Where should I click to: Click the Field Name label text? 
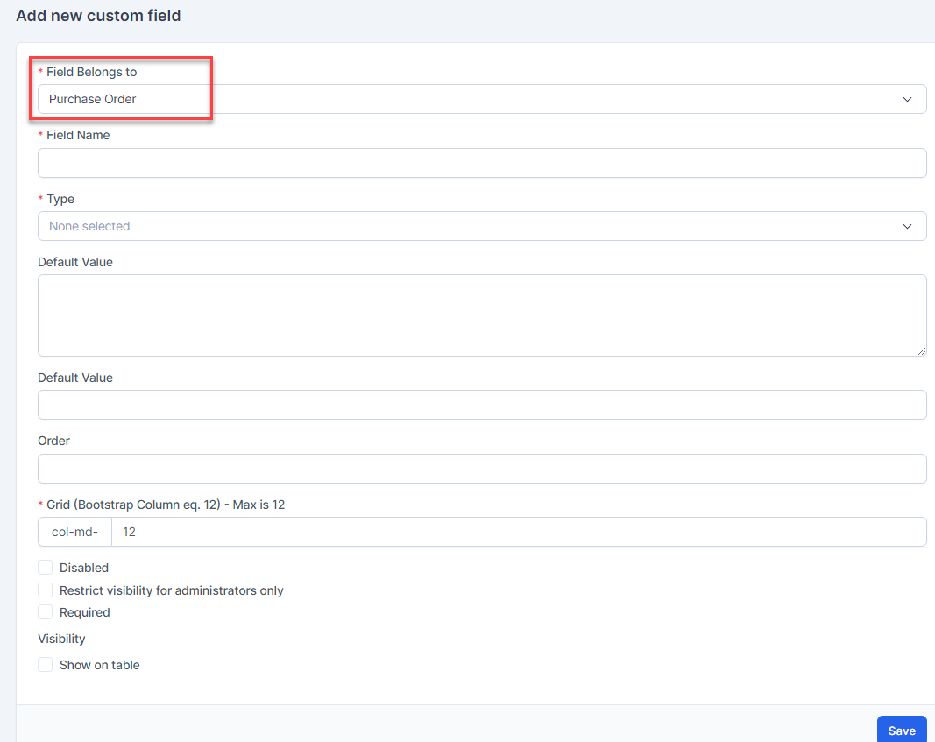pos(78,135)
